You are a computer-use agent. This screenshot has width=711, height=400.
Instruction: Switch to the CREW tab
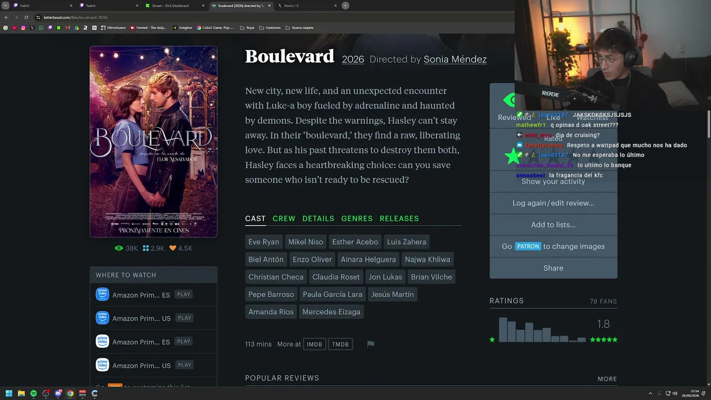click(284, 218)
